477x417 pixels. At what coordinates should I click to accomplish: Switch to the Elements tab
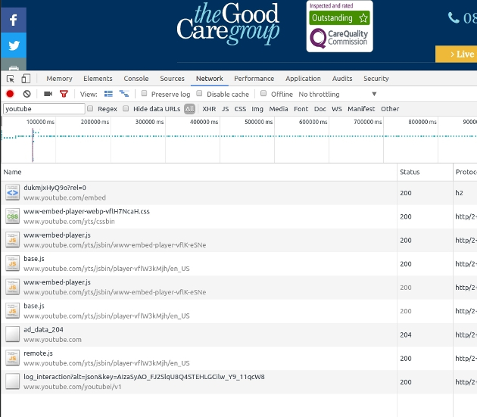tap(98, 79)
